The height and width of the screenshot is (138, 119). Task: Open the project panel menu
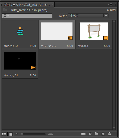tap(110, 4)
